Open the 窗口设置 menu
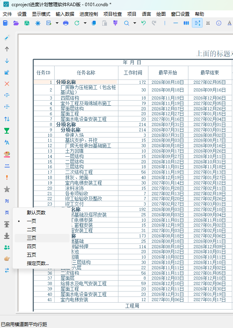Image resolution: width=233 pixels, height=328 pixels. [180, 14]
